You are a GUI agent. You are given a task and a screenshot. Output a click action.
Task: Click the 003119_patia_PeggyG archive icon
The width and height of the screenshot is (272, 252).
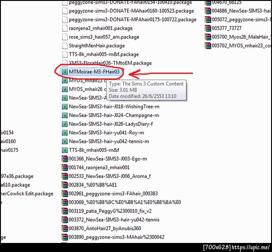(x=65, y=211)
